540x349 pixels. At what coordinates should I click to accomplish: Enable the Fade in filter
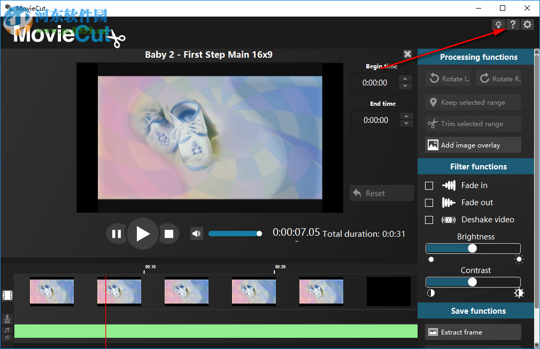tap(429, 185)
